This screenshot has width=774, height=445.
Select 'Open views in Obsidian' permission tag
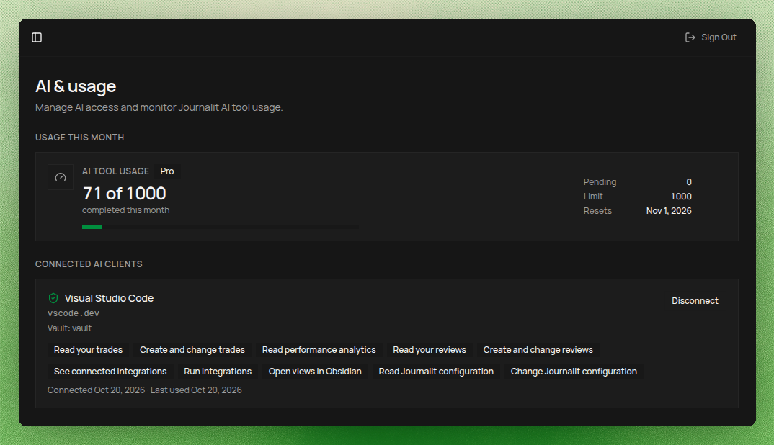[x=315, y=372]
